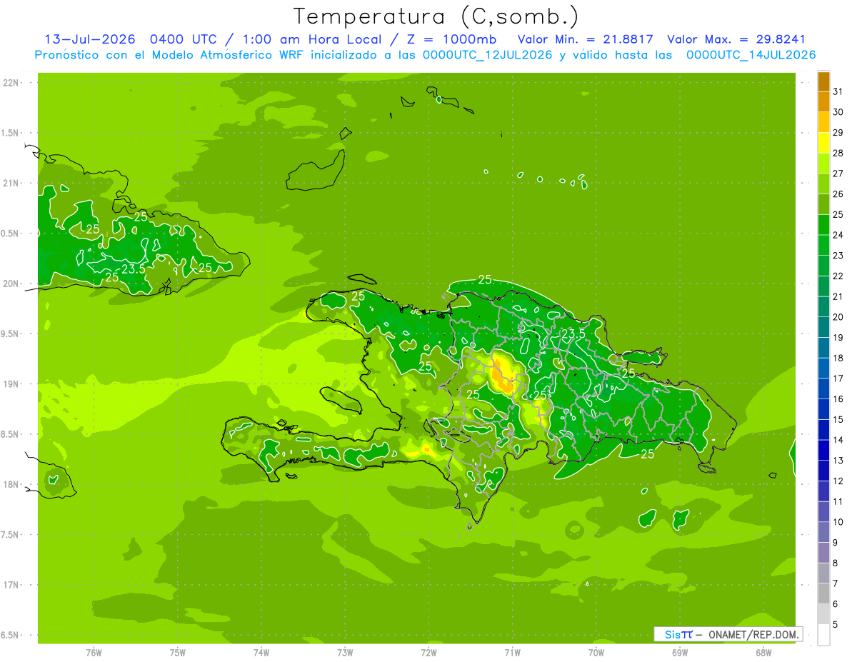
Task: Click the colorbar tick label 5
Action: [836, 624]
